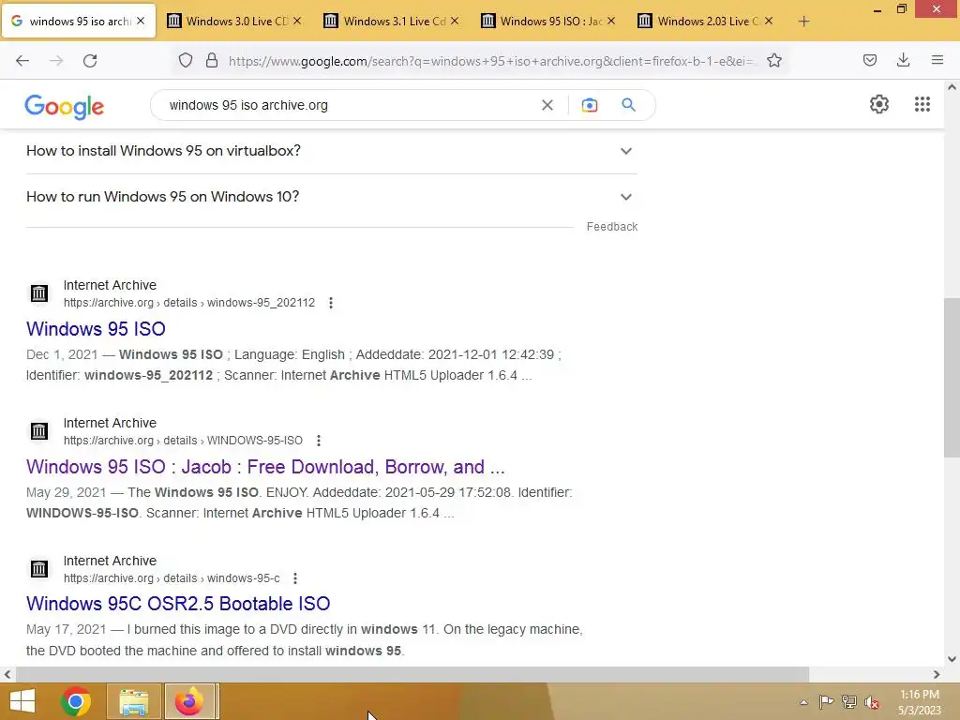Open the Firefox downloads panel

pos(903,60)
